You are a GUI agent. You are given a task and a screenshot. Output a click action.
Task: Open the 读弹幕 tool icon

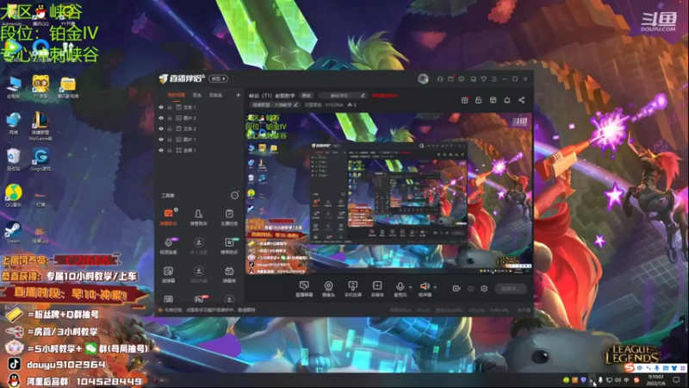click(168, 274)
